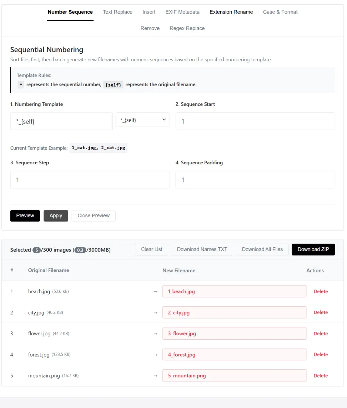Click the Preview button
The height and width of the screenshot is (408, 347).
pyautogui.click(x=25, y=216)
